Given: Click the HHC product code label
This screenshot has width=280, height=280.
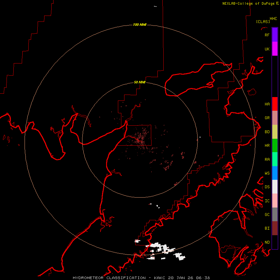Looking at the screenshot, I should point(273,19).
